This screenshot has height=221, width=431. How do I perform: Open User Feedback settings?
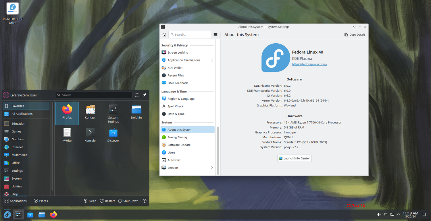click(188, 83)
